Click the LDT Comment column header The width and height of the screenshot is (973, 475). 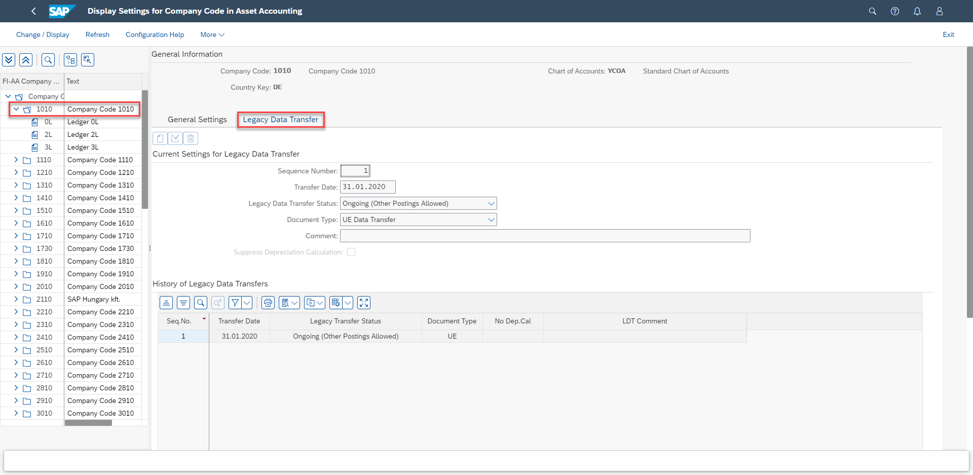pos(645,321)
